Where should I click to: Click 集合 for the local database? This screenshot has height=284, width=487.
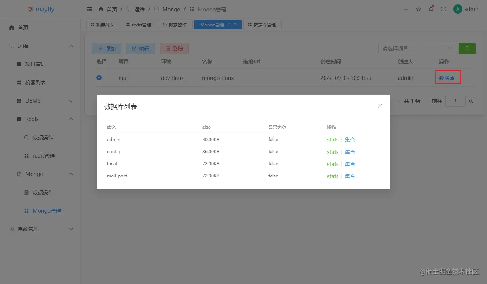point(350,164)
